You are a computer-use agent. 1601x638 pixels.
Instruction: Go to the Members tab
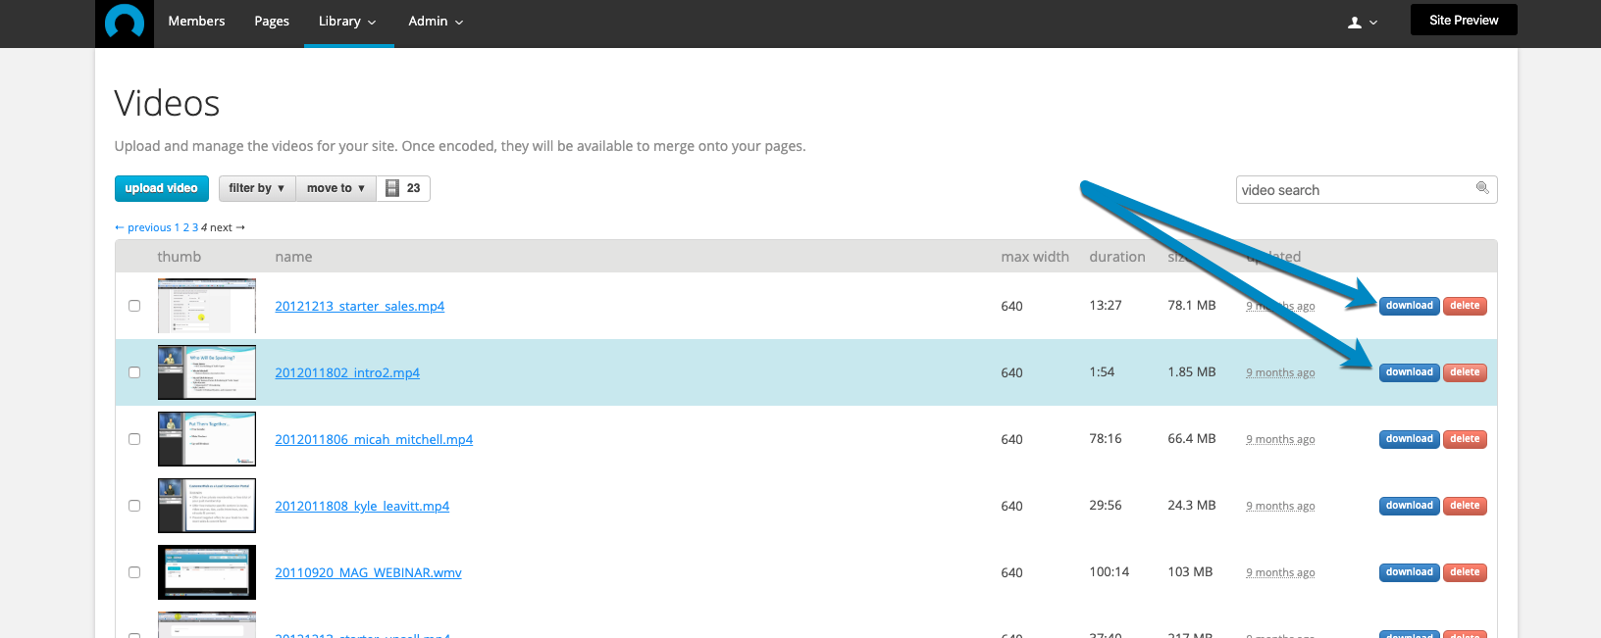196,22
